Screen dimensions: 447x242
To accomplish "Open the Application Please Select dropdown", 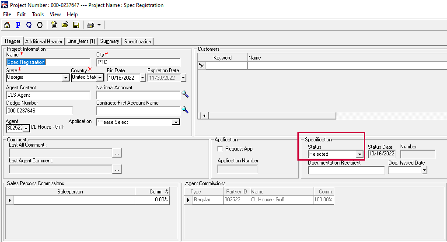I will tap(176, 123).
